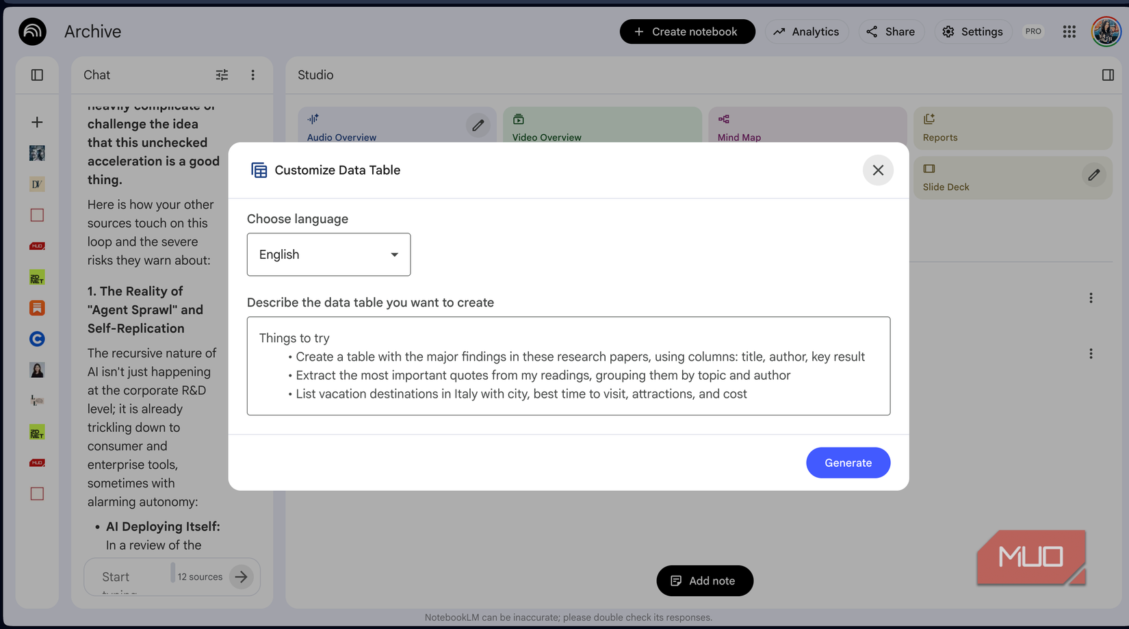This screenshot has width=1129, height=629.
Task: Select the ZDNET source thumbnail
Action: point(37,277)
